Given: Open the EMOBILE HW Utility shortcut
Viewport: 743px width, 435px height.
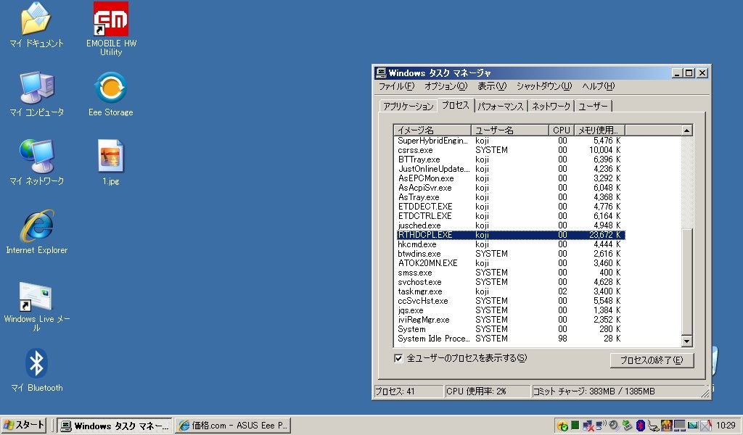Looking at the screenshot, I should [x=111, y=29].
